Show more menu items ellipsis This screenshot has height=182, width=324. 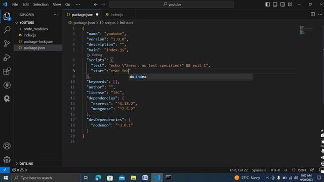coord(77,5)
